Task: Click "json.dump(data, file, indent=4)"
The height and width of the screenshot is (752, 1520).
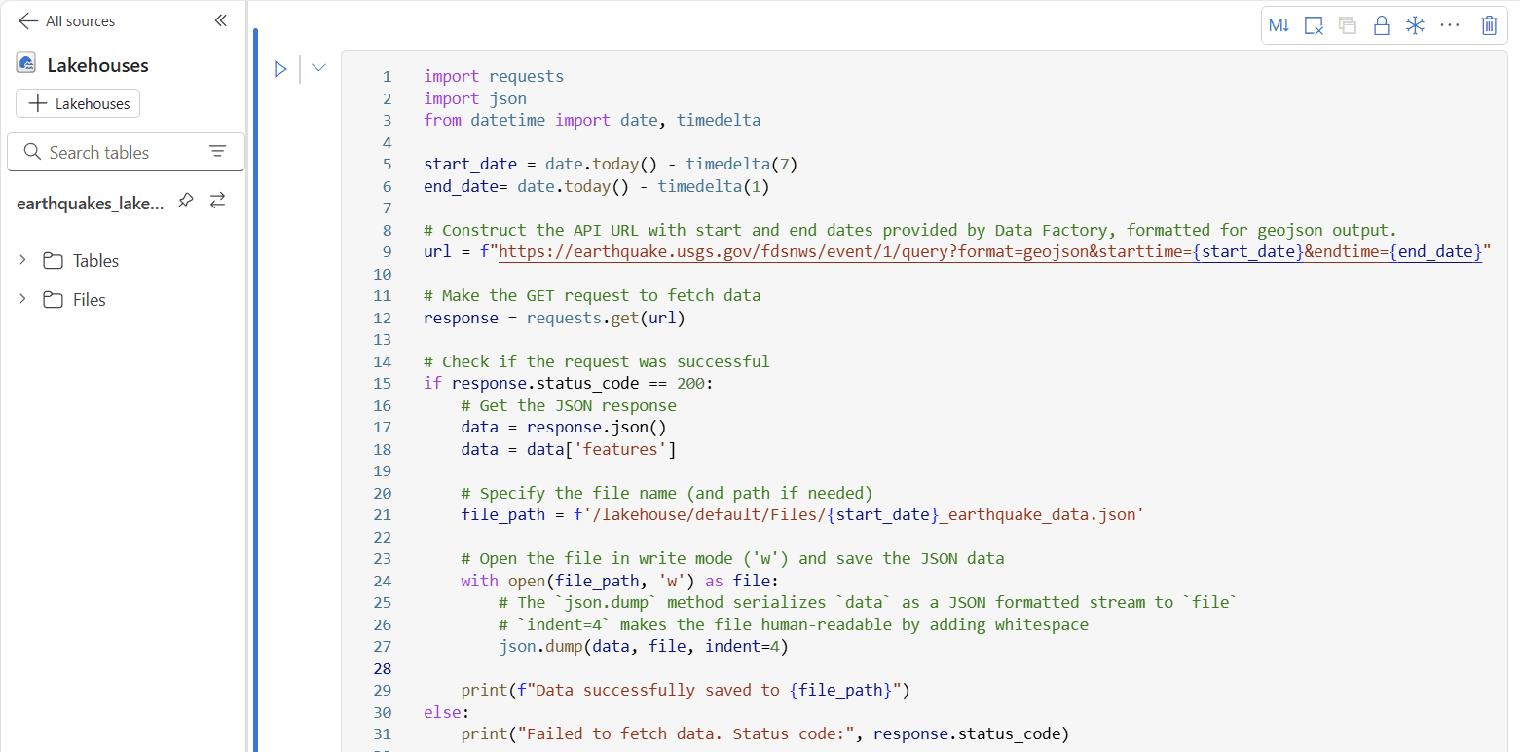Action: [x=643, y=647]
